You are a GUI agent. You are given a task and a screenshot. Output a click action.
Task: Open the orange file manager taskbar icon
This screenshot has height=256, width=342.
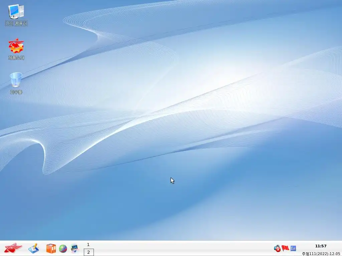[51, 249]
